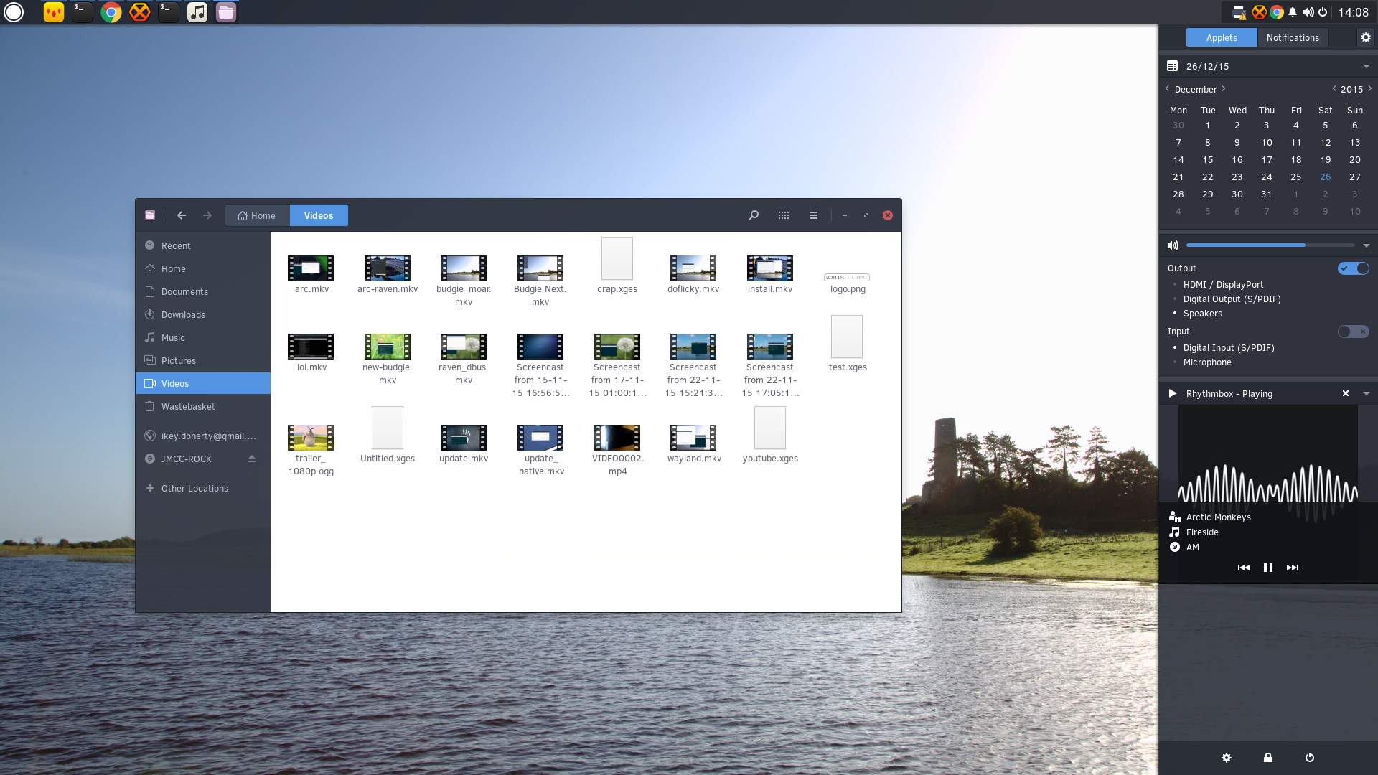Open power options from Raven bottom bar
This screenshot has height=775, width=1378.
[x=1310, y=758]
